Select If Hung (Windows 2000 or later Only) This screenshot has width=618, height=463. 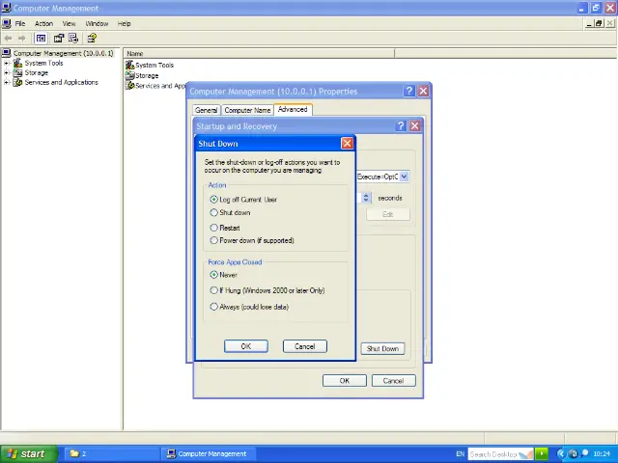pyautogui.click(x=213, y=290)
